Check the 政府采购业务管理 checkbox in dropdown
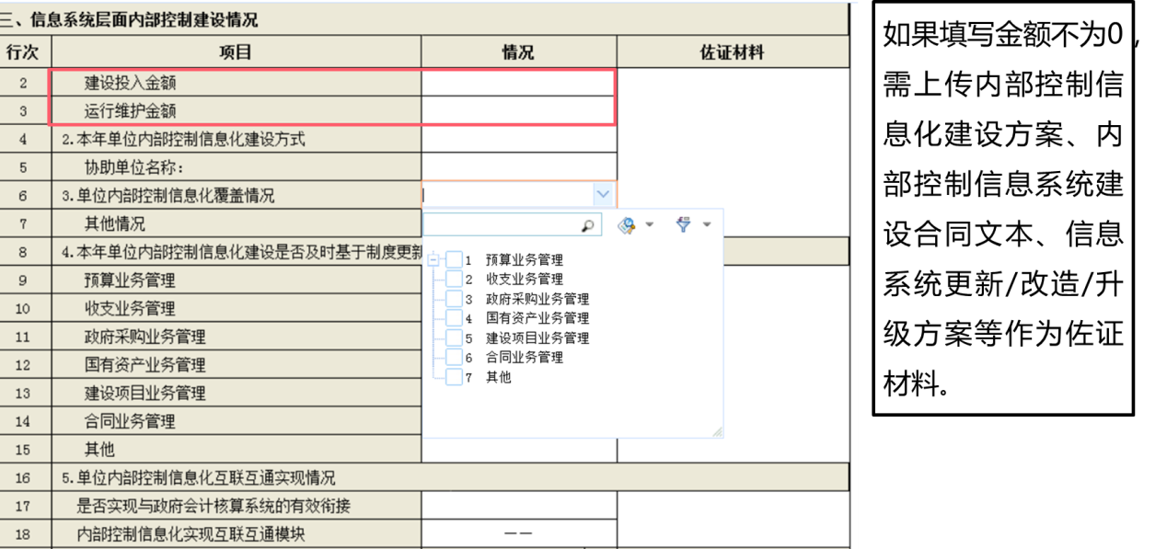Screen dimensions: 1167x549 click(x=454, y=299)
